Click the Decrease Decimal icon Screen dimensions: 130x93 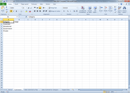77,11
